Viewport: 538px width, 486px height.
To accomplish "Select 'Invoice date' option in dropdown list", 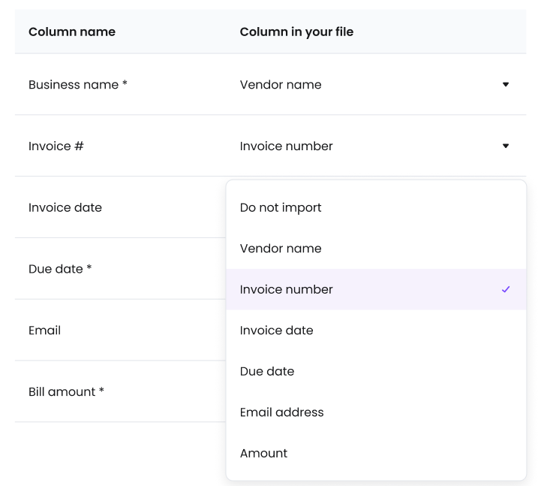I will point(276,331).
